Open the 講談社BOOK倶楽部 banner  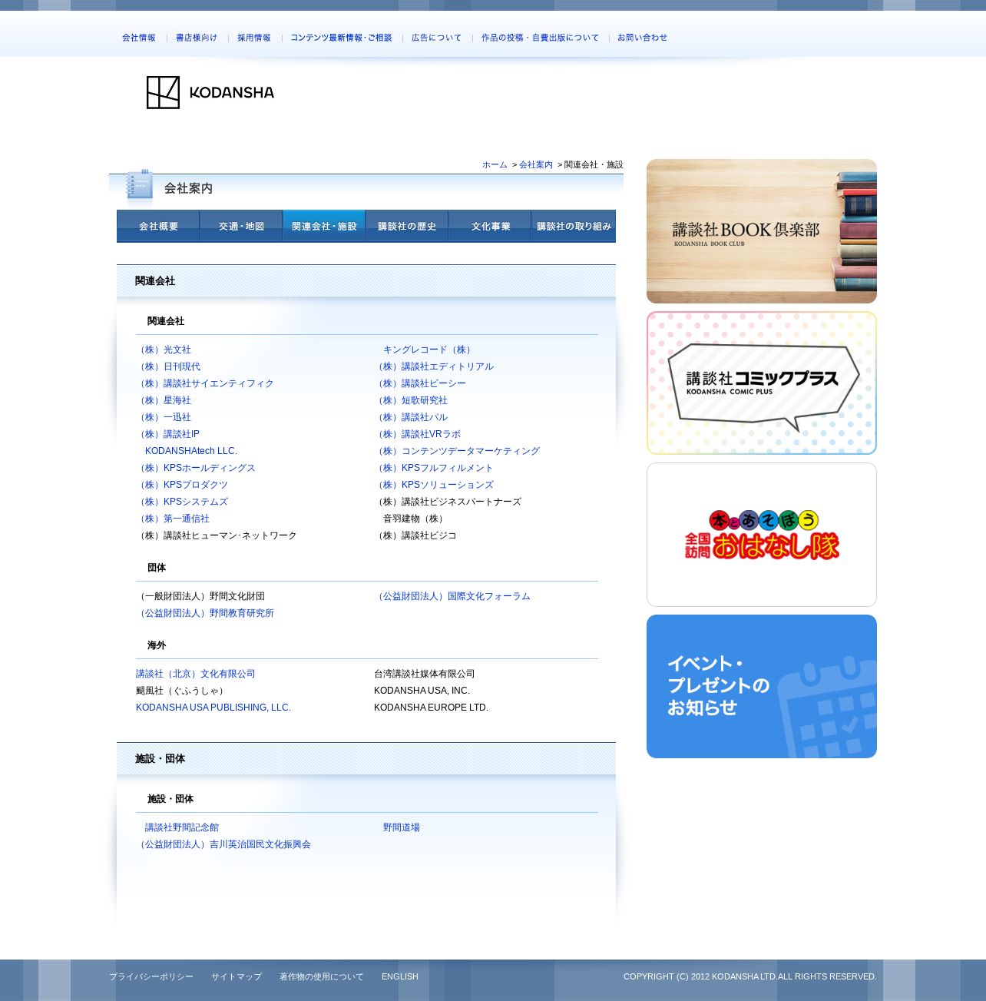click(762, 231)
